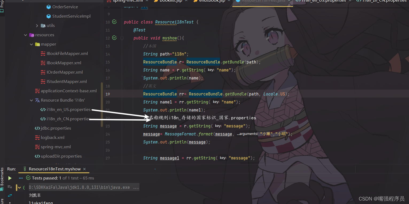
Task: Click the run gutter icon on line 10
Action: click(114, 22)
